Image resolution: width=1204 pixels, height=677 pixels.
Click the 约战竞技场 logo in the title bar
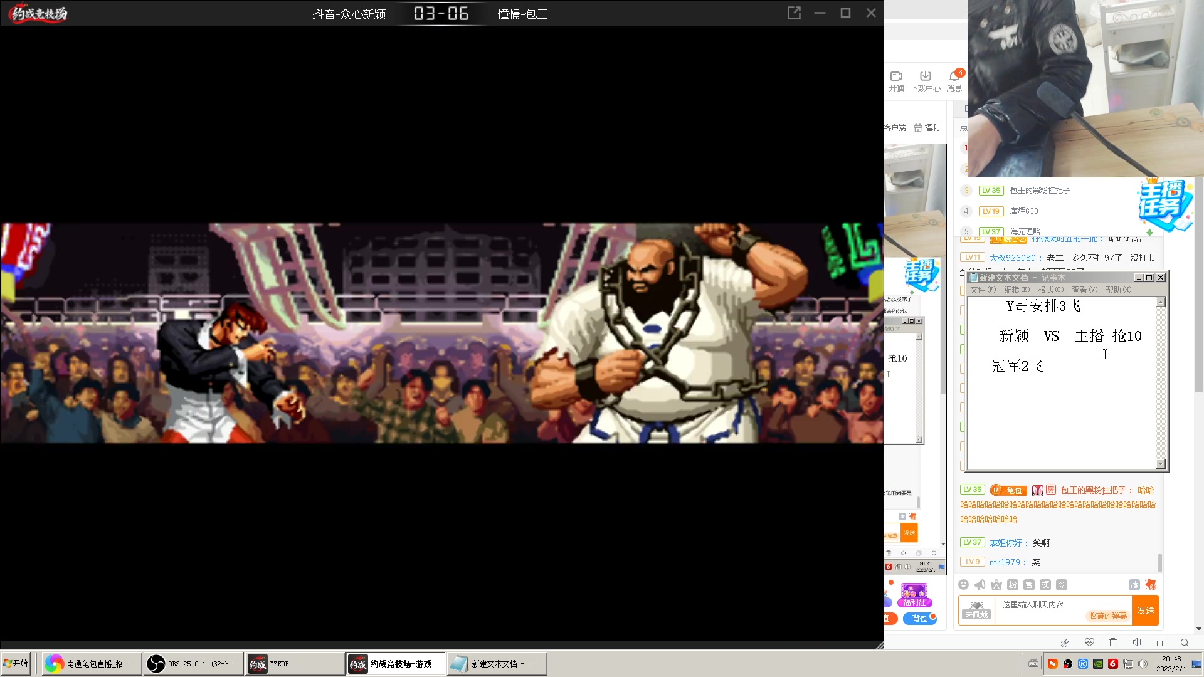tap(39, 13)
